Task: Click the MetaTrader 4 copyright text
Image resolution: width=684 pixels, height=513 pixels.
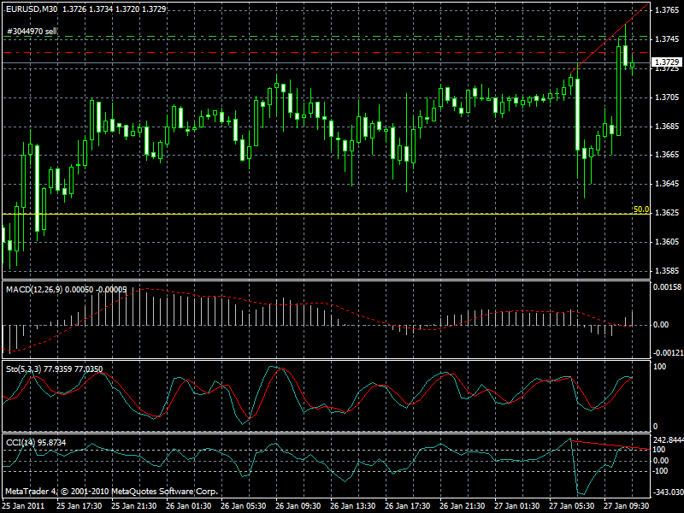Action: (x=111, y=491)
